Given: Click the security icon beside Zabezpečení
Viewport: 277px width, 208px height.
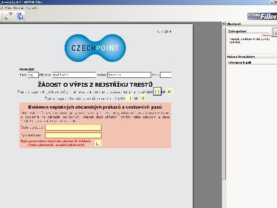Looking at the screenshot, I should coord(275,32).
